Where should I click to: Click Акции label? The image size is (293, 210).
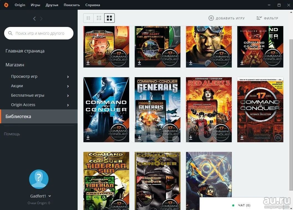pos(17,86)
